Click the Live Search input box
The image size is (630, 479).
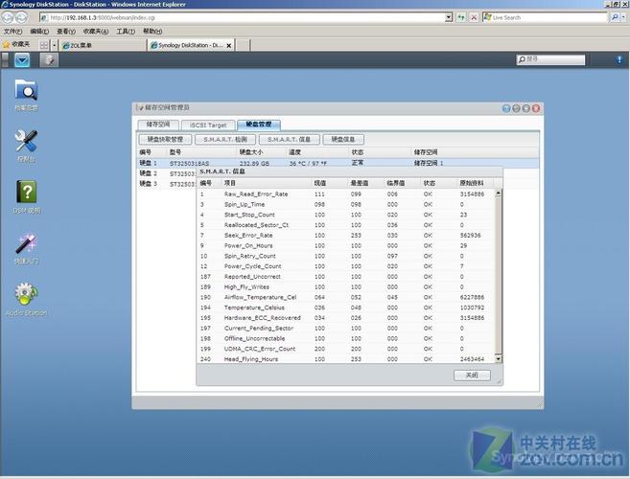(546, 17)
